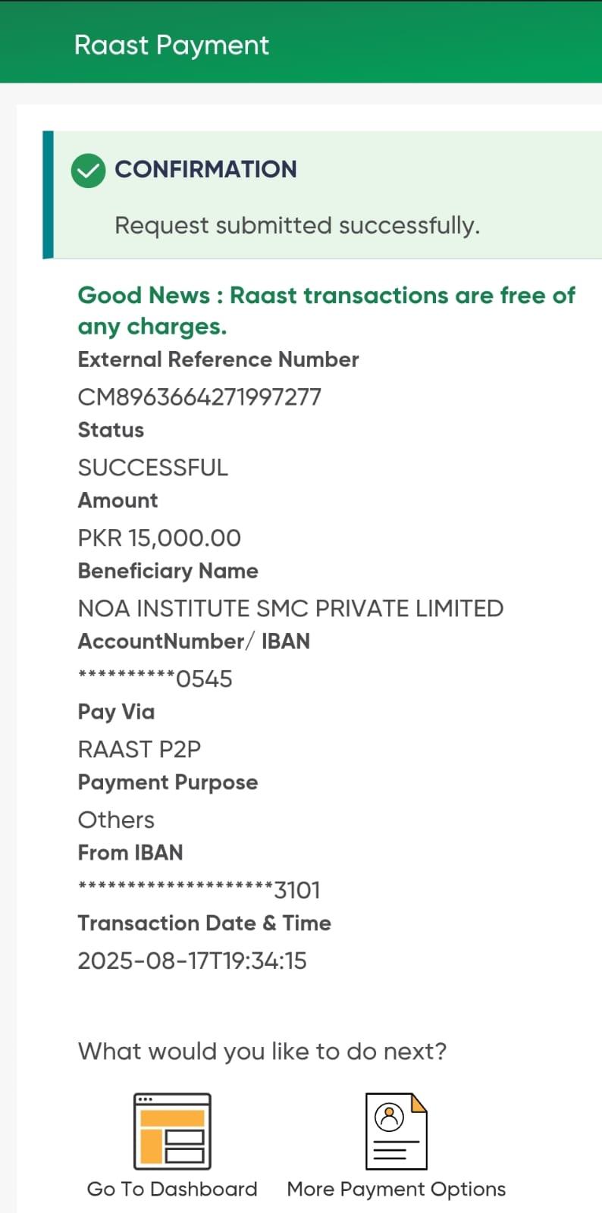Click the green confirmation checkmark icon
Screen dimensions: 602x1213
pos(88,170)
